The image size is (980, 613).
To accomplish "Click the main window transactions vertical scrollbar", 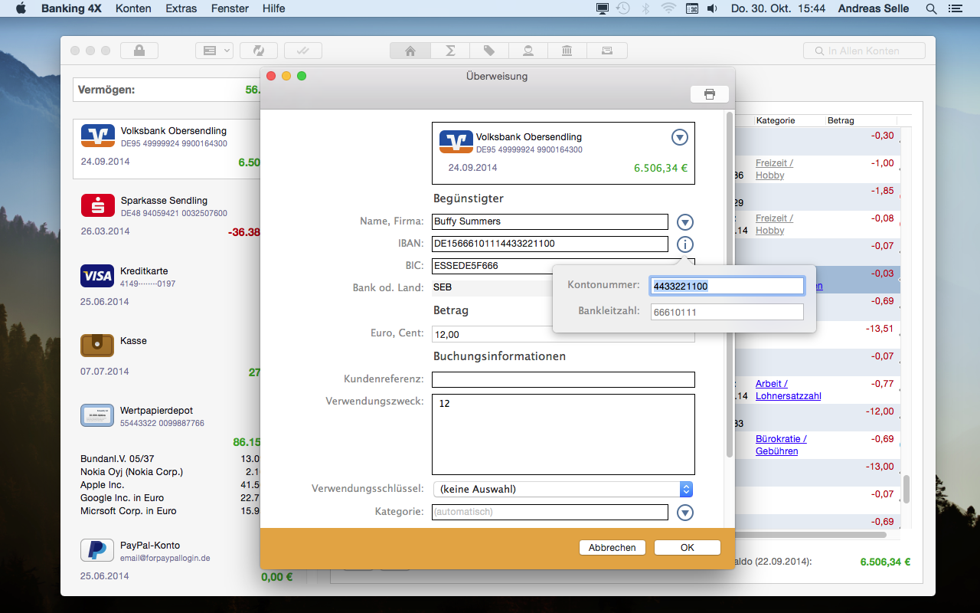I will (906, 489).
